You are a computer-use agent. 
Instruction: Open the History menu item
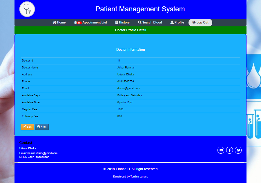pos(122,22)
